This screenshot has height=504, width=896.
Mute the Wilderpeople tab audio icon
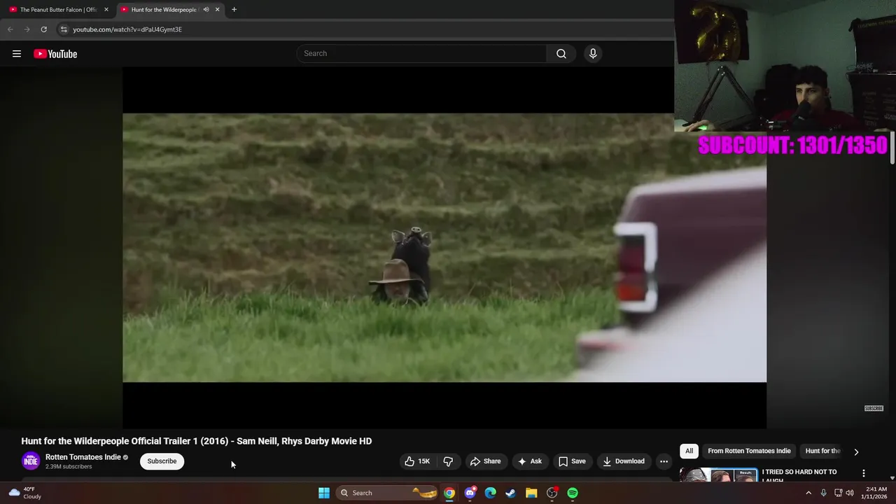click(x=206, y=10)
